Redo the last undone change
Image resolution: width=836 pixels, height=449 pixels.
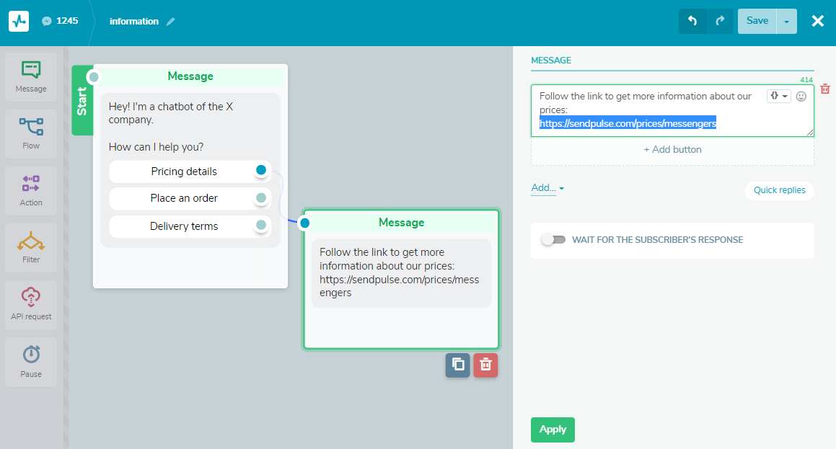720,21
